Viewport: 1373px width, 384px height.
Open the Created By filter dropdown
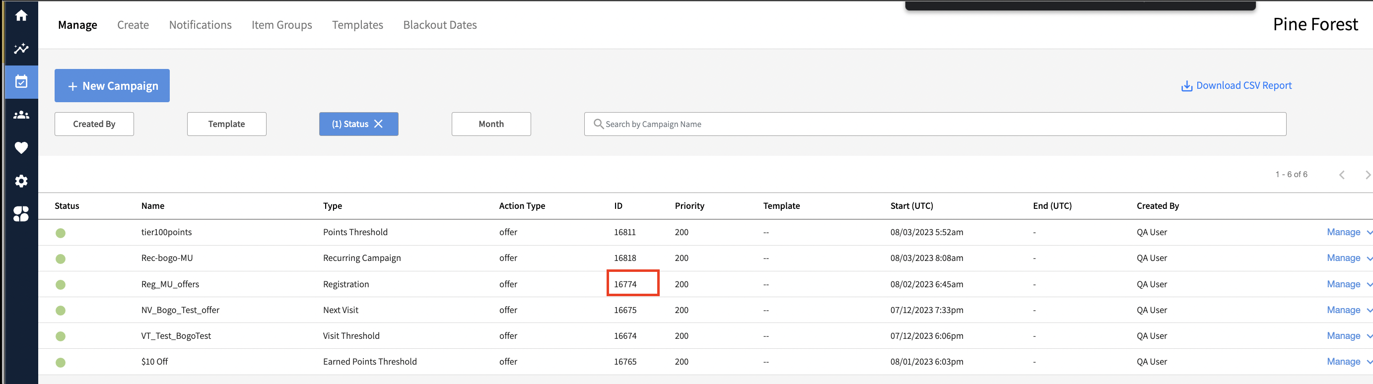click(x=94, y=124)
